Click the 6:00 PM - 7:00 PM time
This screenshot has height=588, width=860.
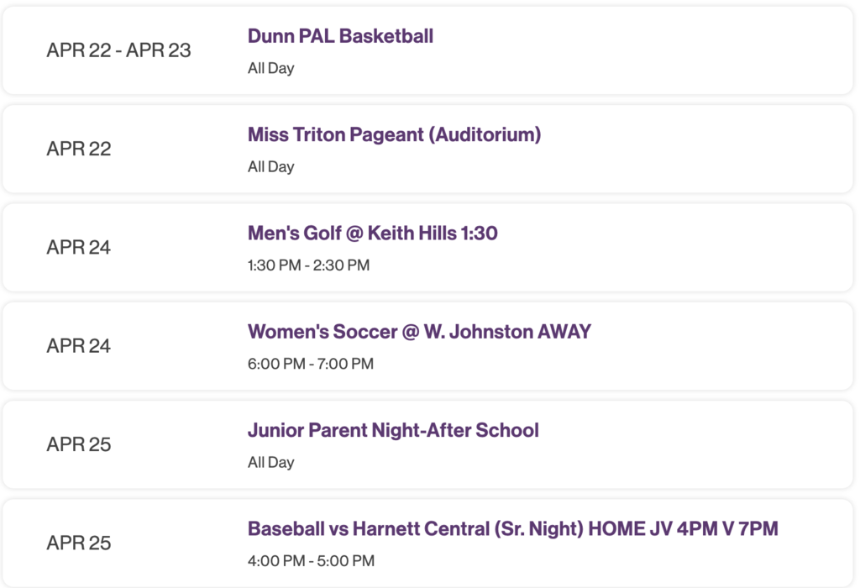click(x=310, y=364)
